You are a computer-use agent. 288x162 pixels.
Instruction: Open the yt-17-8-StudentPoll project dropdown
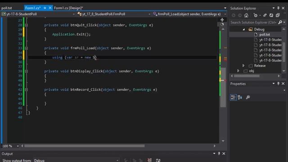(x=74, y=14)
